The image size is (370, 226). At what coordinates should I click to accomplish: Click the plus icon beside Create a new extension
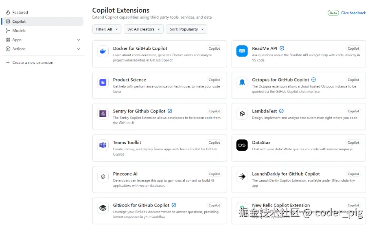(x=8, y=62)
